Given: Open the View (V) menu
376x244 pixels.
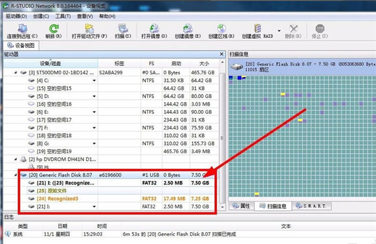Looking at the screenshot, I should click(x=85, y=16).
